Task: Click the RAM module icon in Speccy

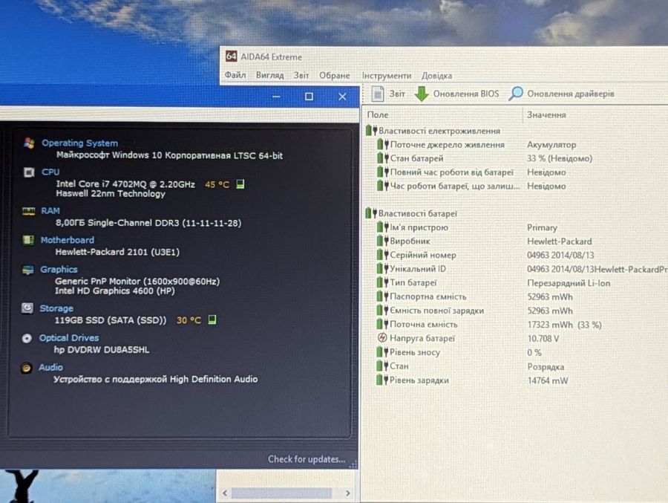Action: [x=28, y=211]
